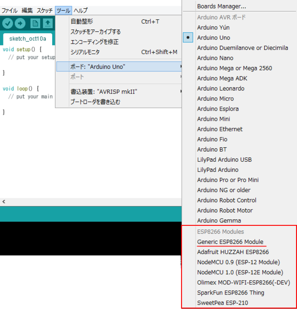Image resolution: width=297 pixels, height=309 pixels.
Task: Choose Adafruit HUZZAH ESP8266 board
Action: pyautogui.click(x=240, y=252)
